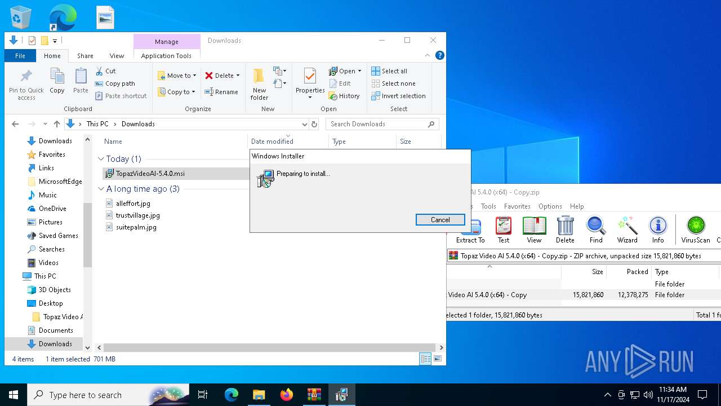Click Test in WinRAR toolbar

pos(504,230)
